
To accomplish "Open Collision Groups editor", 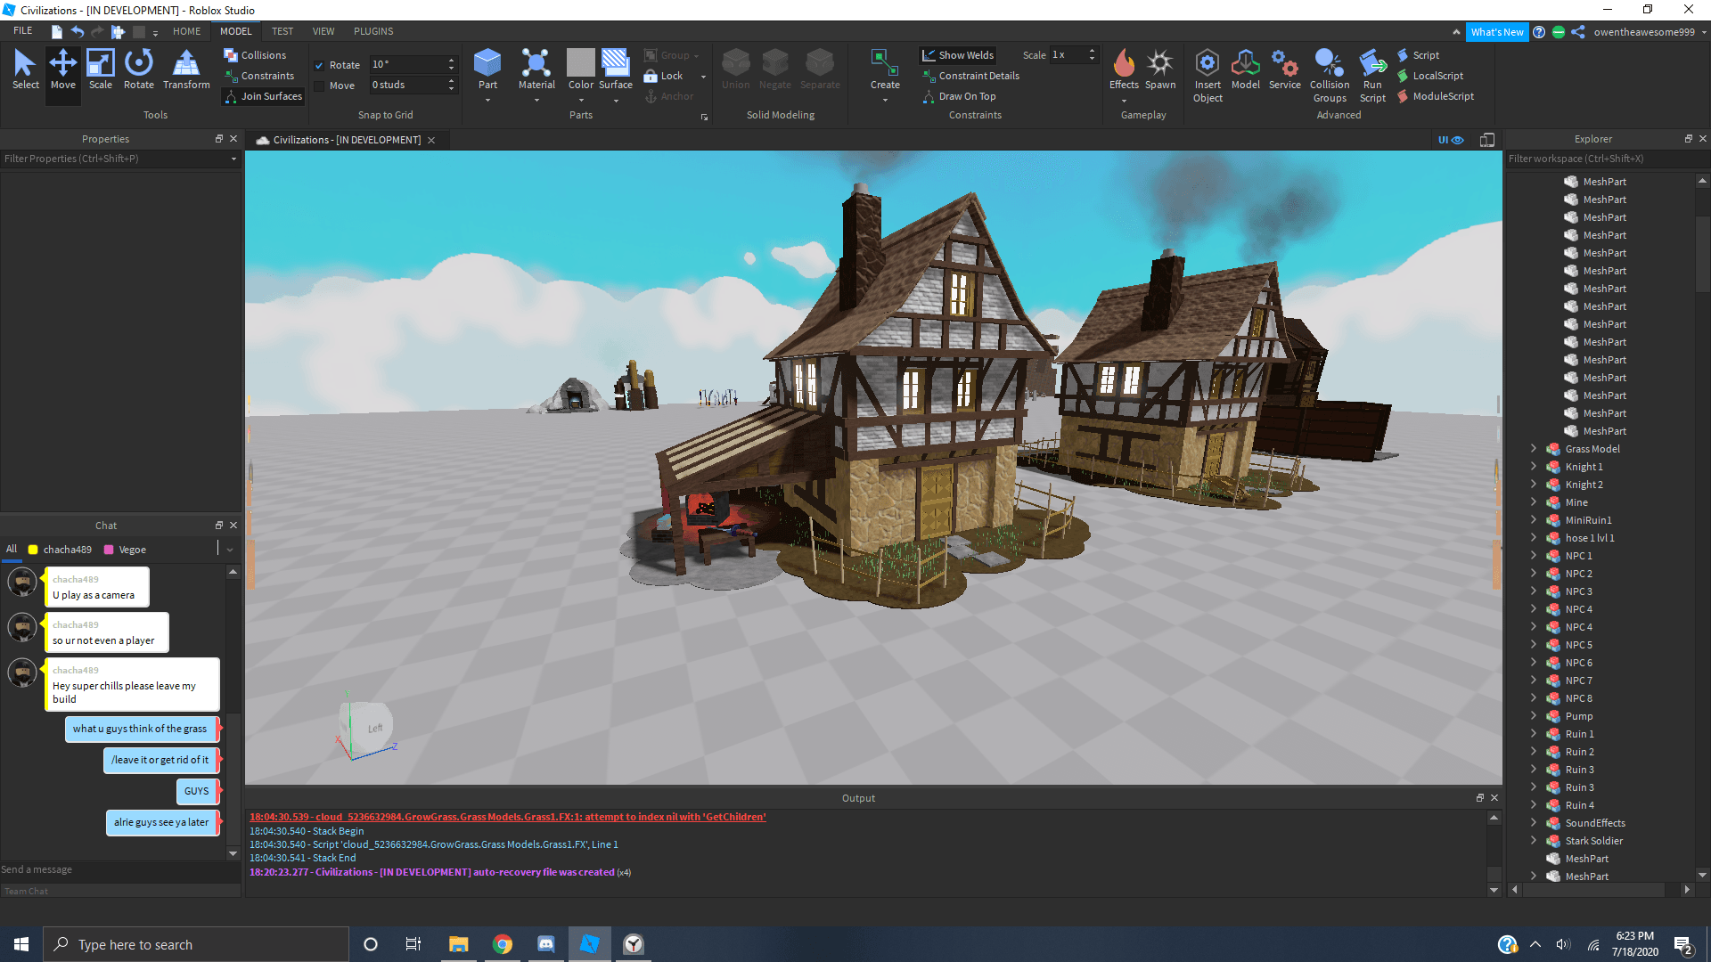I will pyautogui.click(x=1329, y=64).
